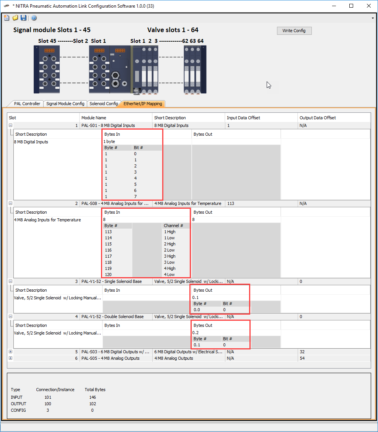Click the Slot 45 signal module image
The image size is (378, 432).
(x=47, y=70)
